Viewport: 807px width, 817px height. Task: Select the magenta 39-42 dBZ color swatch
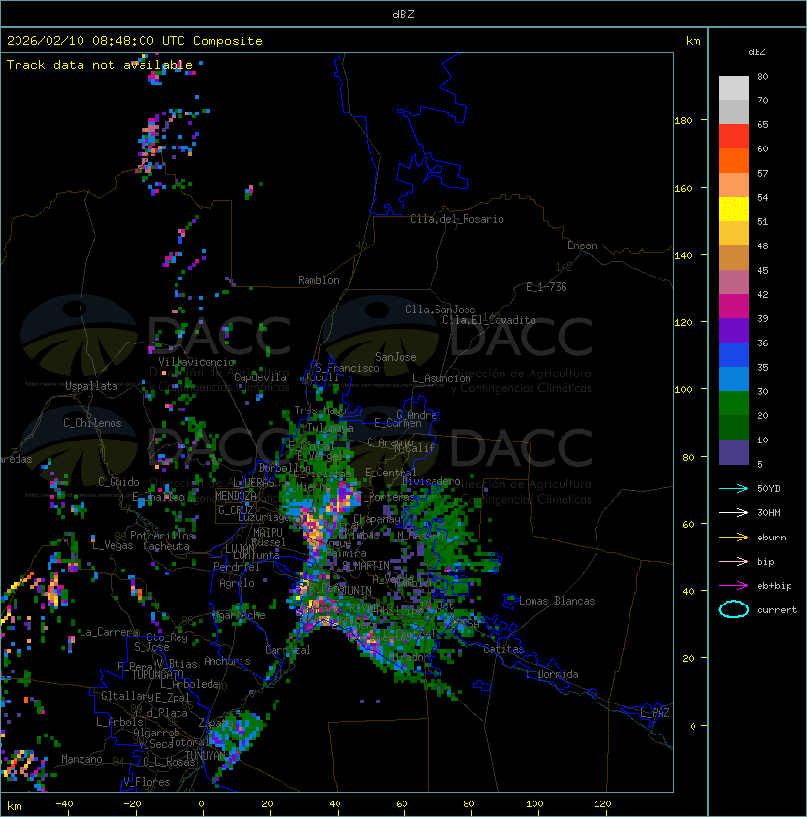point(733,307)
